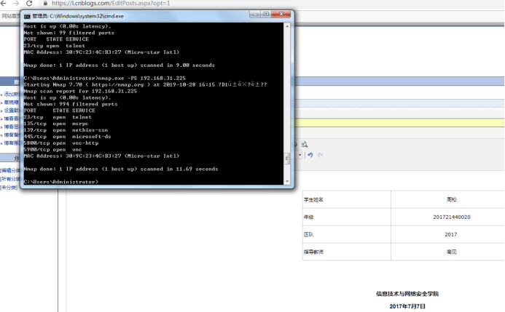505x312 pixels.
Task: Click the padlock site security icon
Action: click(x=45, y=3)
